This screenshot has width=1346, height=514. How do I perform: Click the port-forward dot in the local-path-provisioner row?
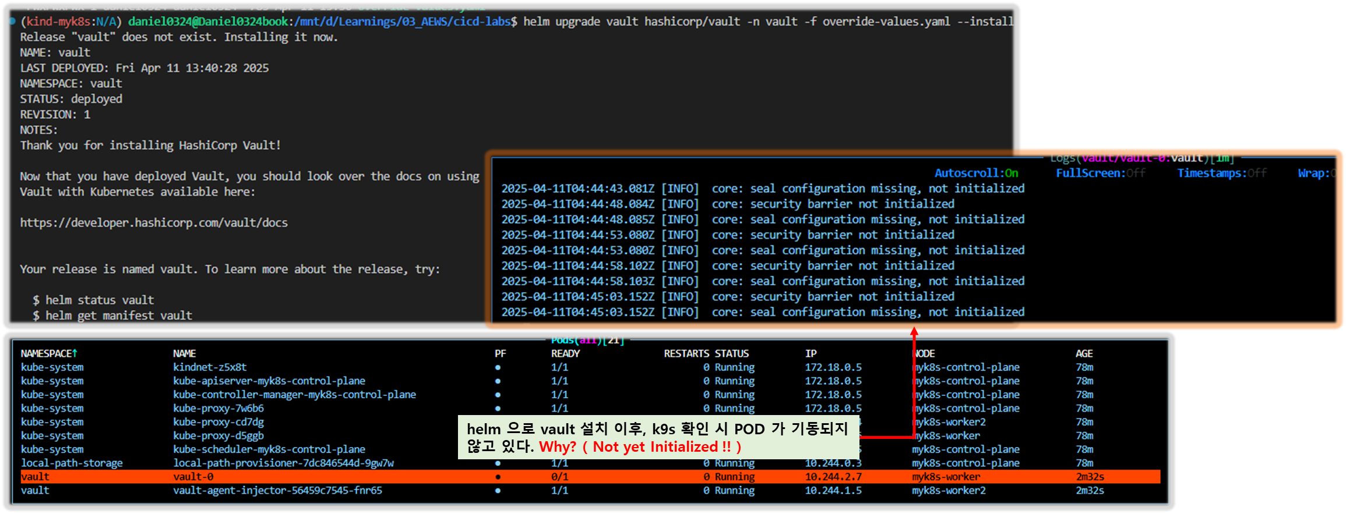coord(498,463)
